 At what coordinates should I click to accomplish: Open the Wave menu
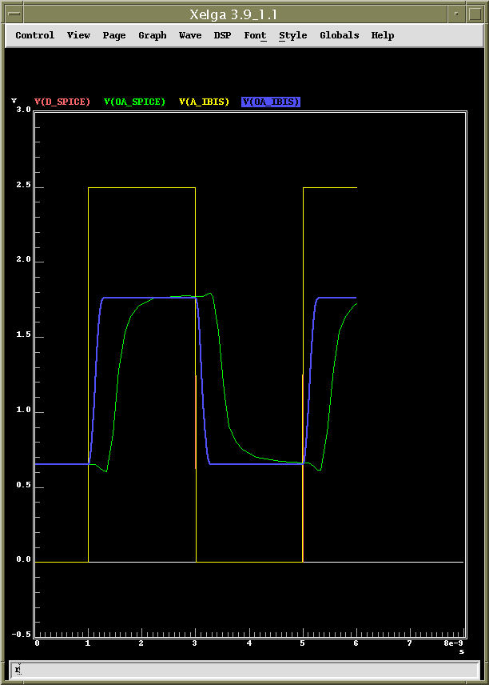click(x=190, y=35)
